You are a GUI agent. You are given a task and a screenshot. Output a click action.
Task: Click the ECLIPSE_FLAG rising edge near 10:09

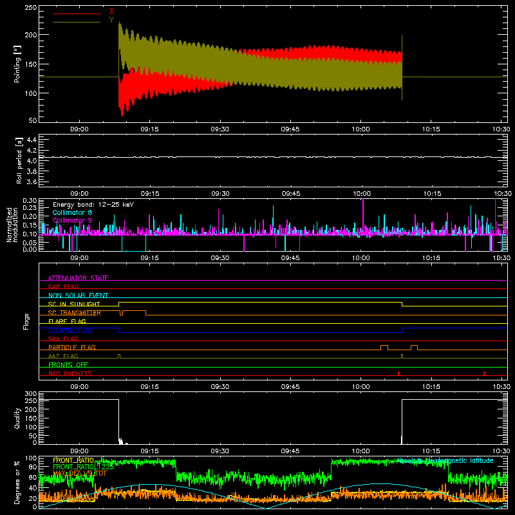[403, 330]
